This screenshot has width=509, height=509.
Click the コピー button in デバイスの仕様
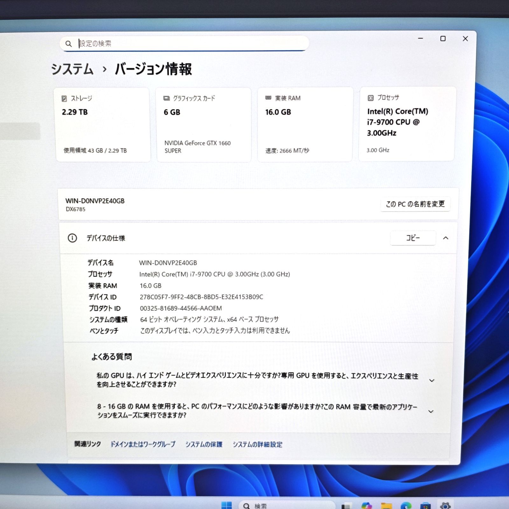tap(413, 238)
